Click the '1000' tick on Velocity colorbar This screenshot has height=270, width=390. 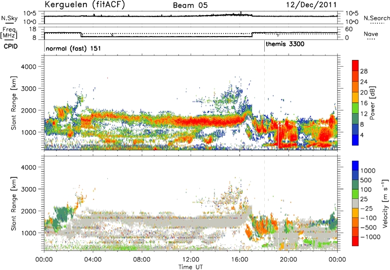tap(368, 171)
